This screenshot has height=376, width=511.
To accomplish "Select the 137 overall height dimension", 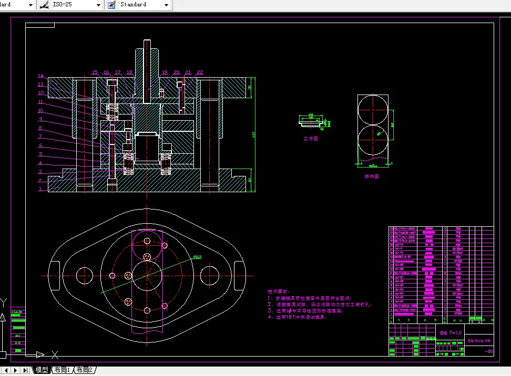I will [253, 134].
